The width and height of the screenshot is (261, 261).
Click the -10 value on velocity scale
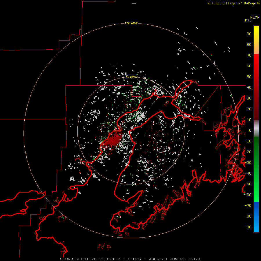248,141
